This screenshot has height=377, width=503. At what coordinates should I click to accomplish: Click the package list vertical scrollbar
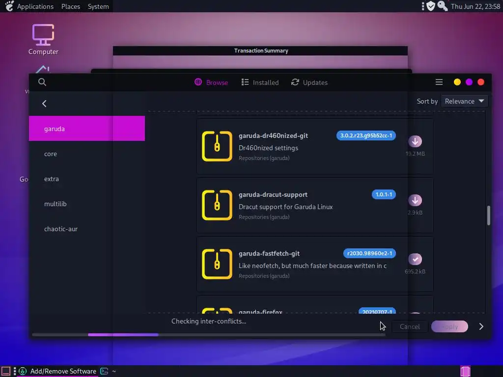click(489, 215)
